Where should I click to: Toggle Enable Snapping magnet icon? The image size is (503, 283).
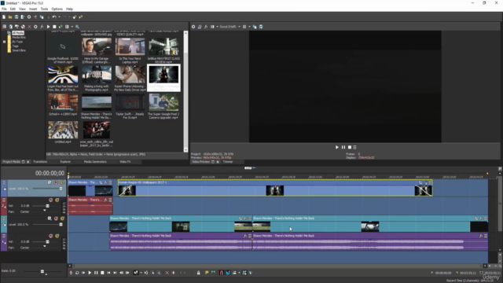[222, 273]
